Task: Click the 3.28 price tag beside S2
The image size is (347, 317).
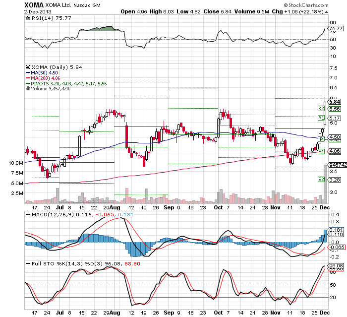Action: pos(335,180)
